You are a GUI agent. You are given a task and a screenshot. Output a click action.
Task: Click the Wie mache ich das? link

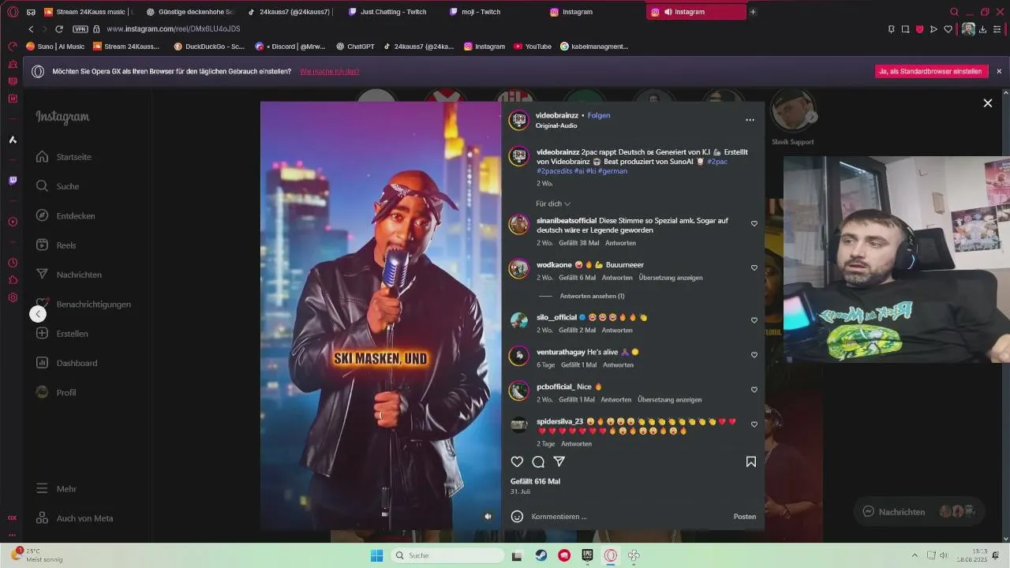tap(329, 71)
